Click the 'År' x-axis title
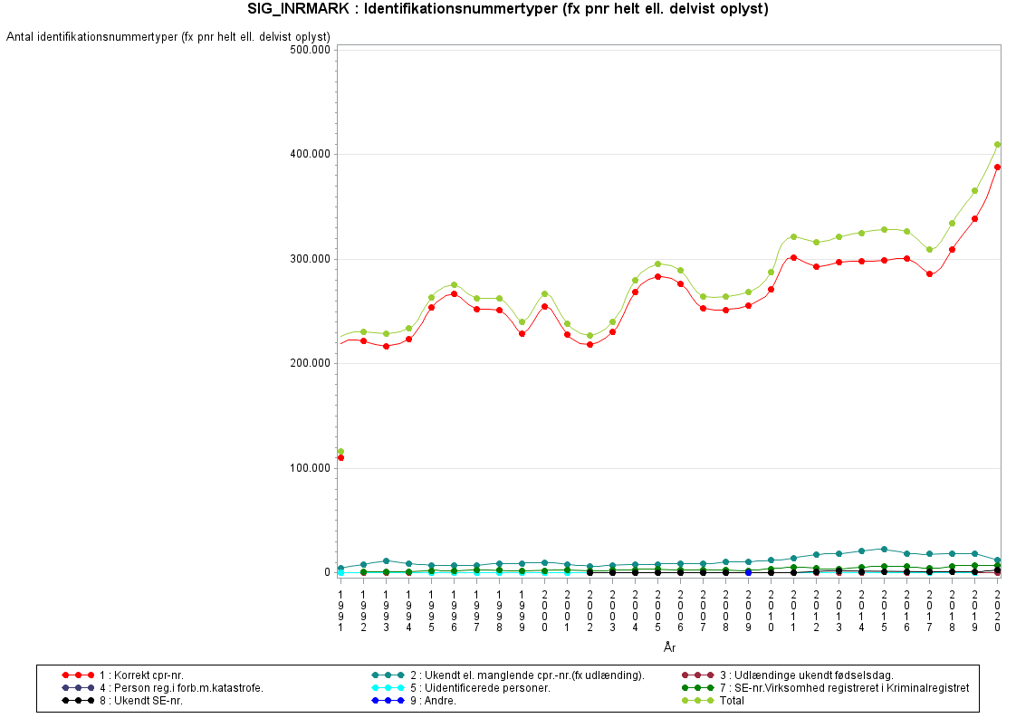The image size is (1016, 718). 668,647
